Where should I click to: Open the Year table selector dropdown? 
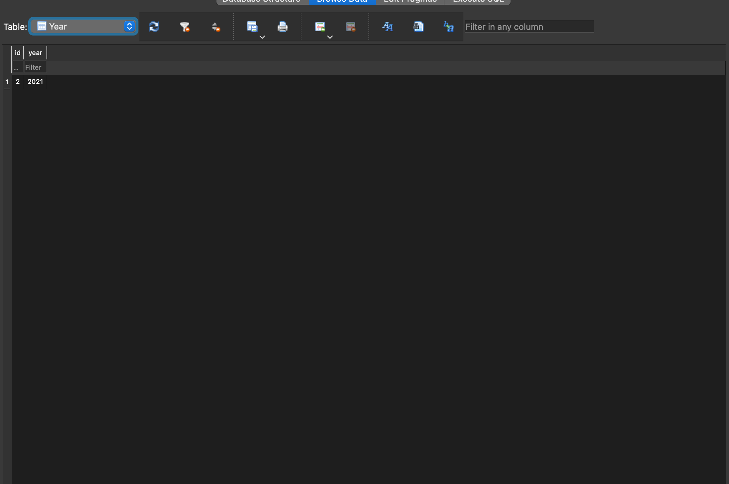(x=83, y=27)
